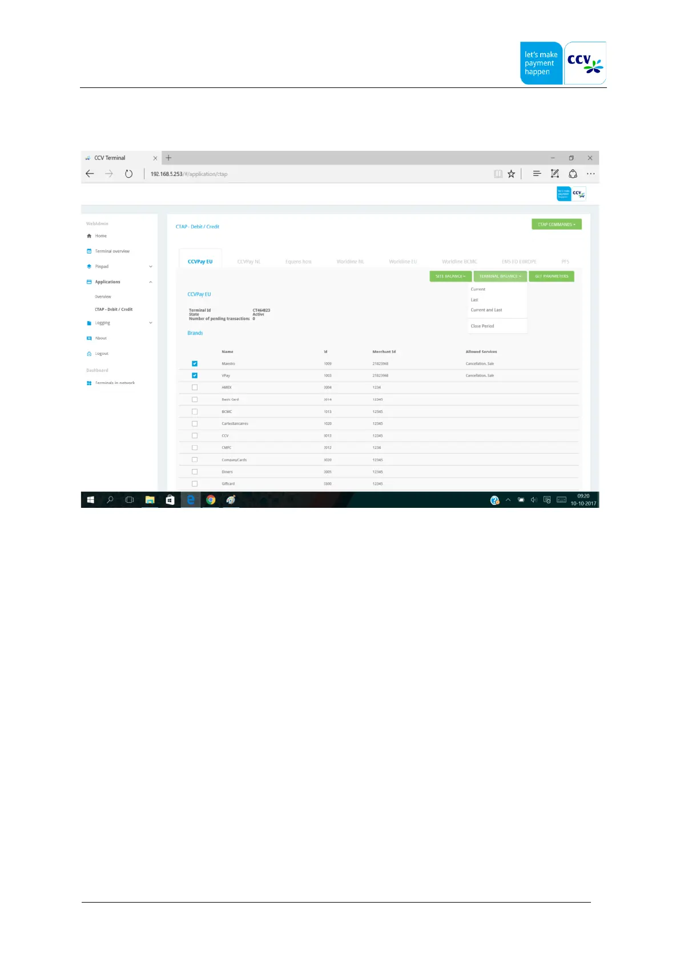Click the Terminal overview sidebar icon
This screenshot has width=680, height=962.
point(89,251)
